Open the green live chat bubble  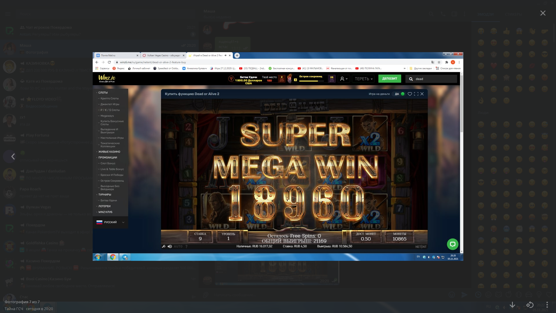click(x=453, y=244)
